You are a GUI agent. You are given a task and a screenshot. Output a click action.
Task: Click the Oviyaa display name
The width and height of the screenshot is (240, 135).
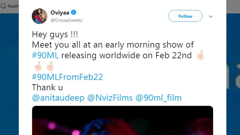[59, 13]
